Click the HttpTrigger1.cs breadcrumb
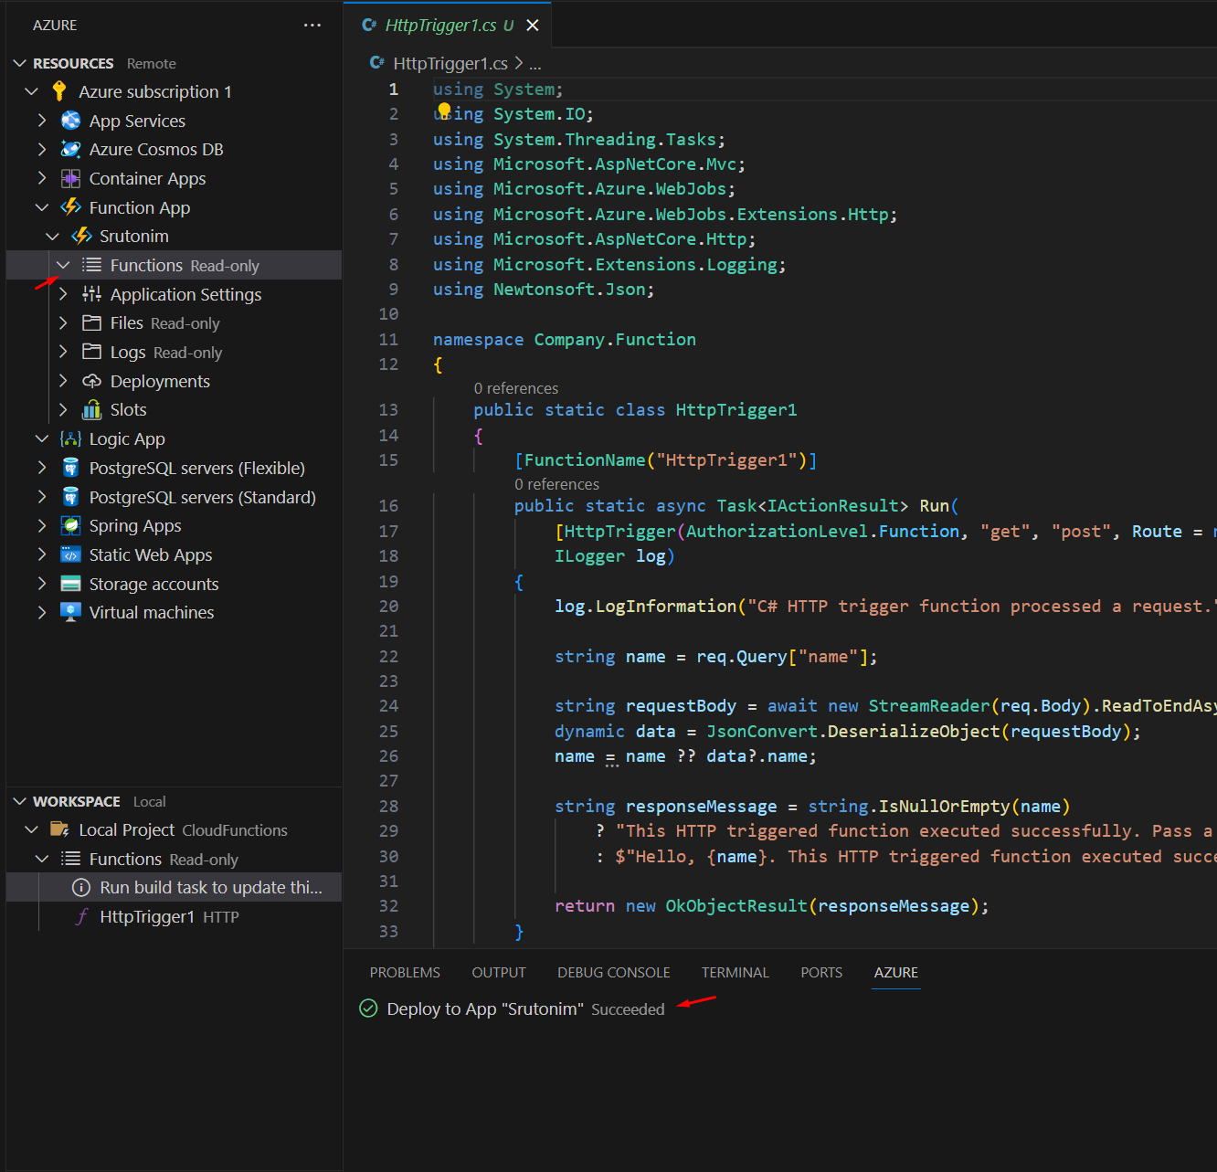Viewport: 1217px width, 1172px height. pos(450,63)
